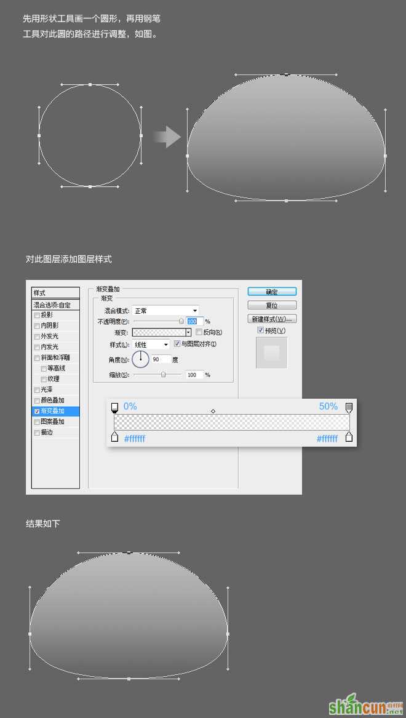Select the 描边 row label
Screen dimensions: 406x718
click(x=47, y=433)
